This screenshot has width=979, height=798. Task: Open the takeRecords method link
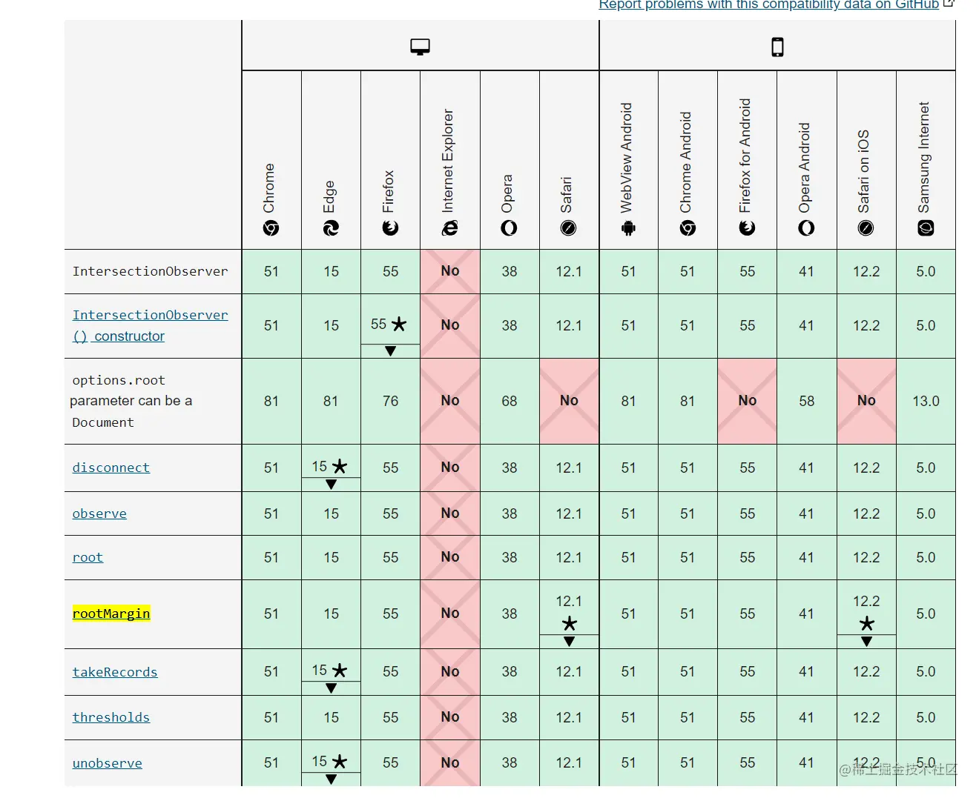(x=115, y=672)
